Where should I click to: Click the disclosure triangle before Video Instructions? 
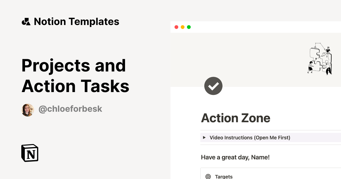point(204,138)
